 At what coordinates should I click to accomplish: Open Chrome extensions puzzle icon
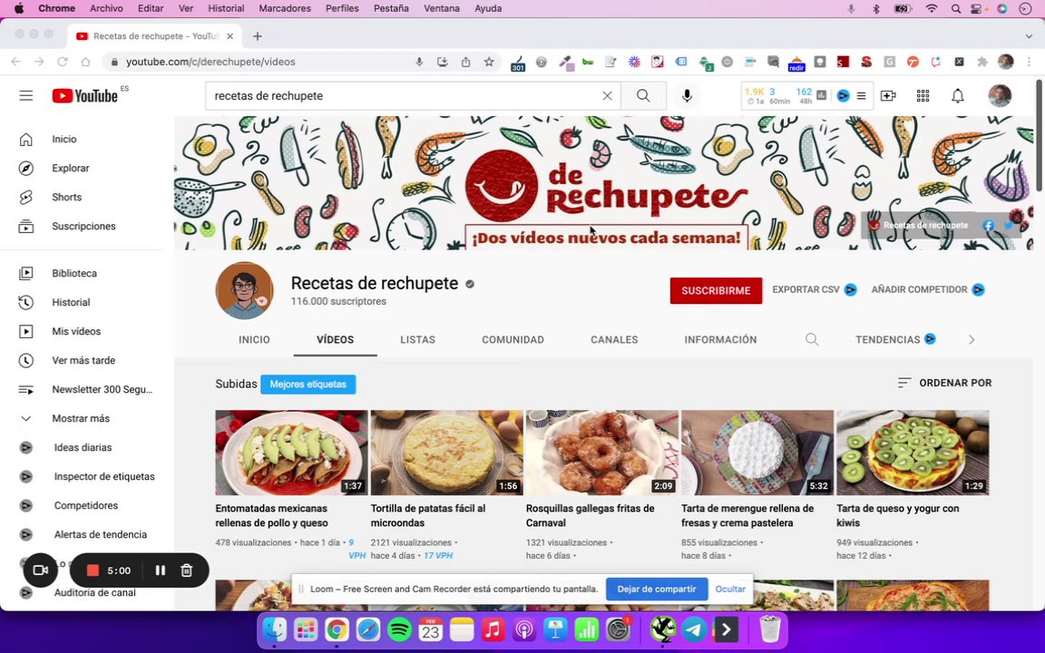(982, 62)
